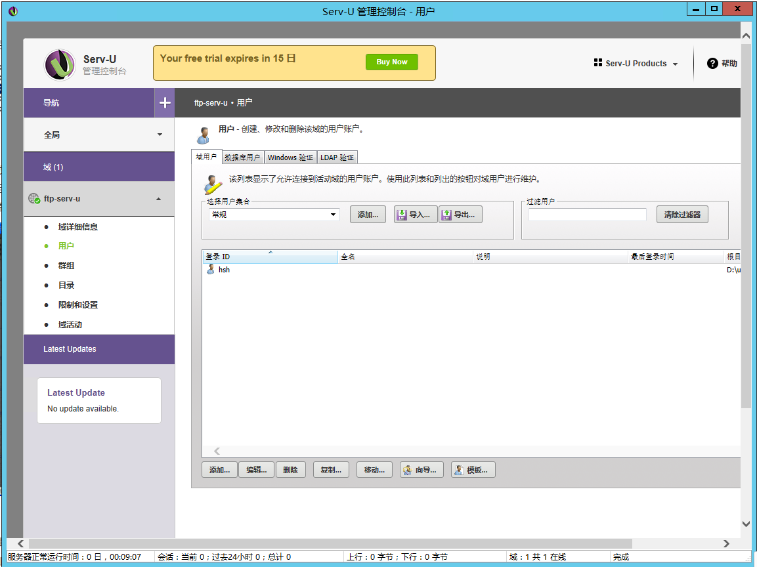Viewport: 757px width, 567px height.
Task: Switch to the 数据库用户 tab
Action: [242, 157]
